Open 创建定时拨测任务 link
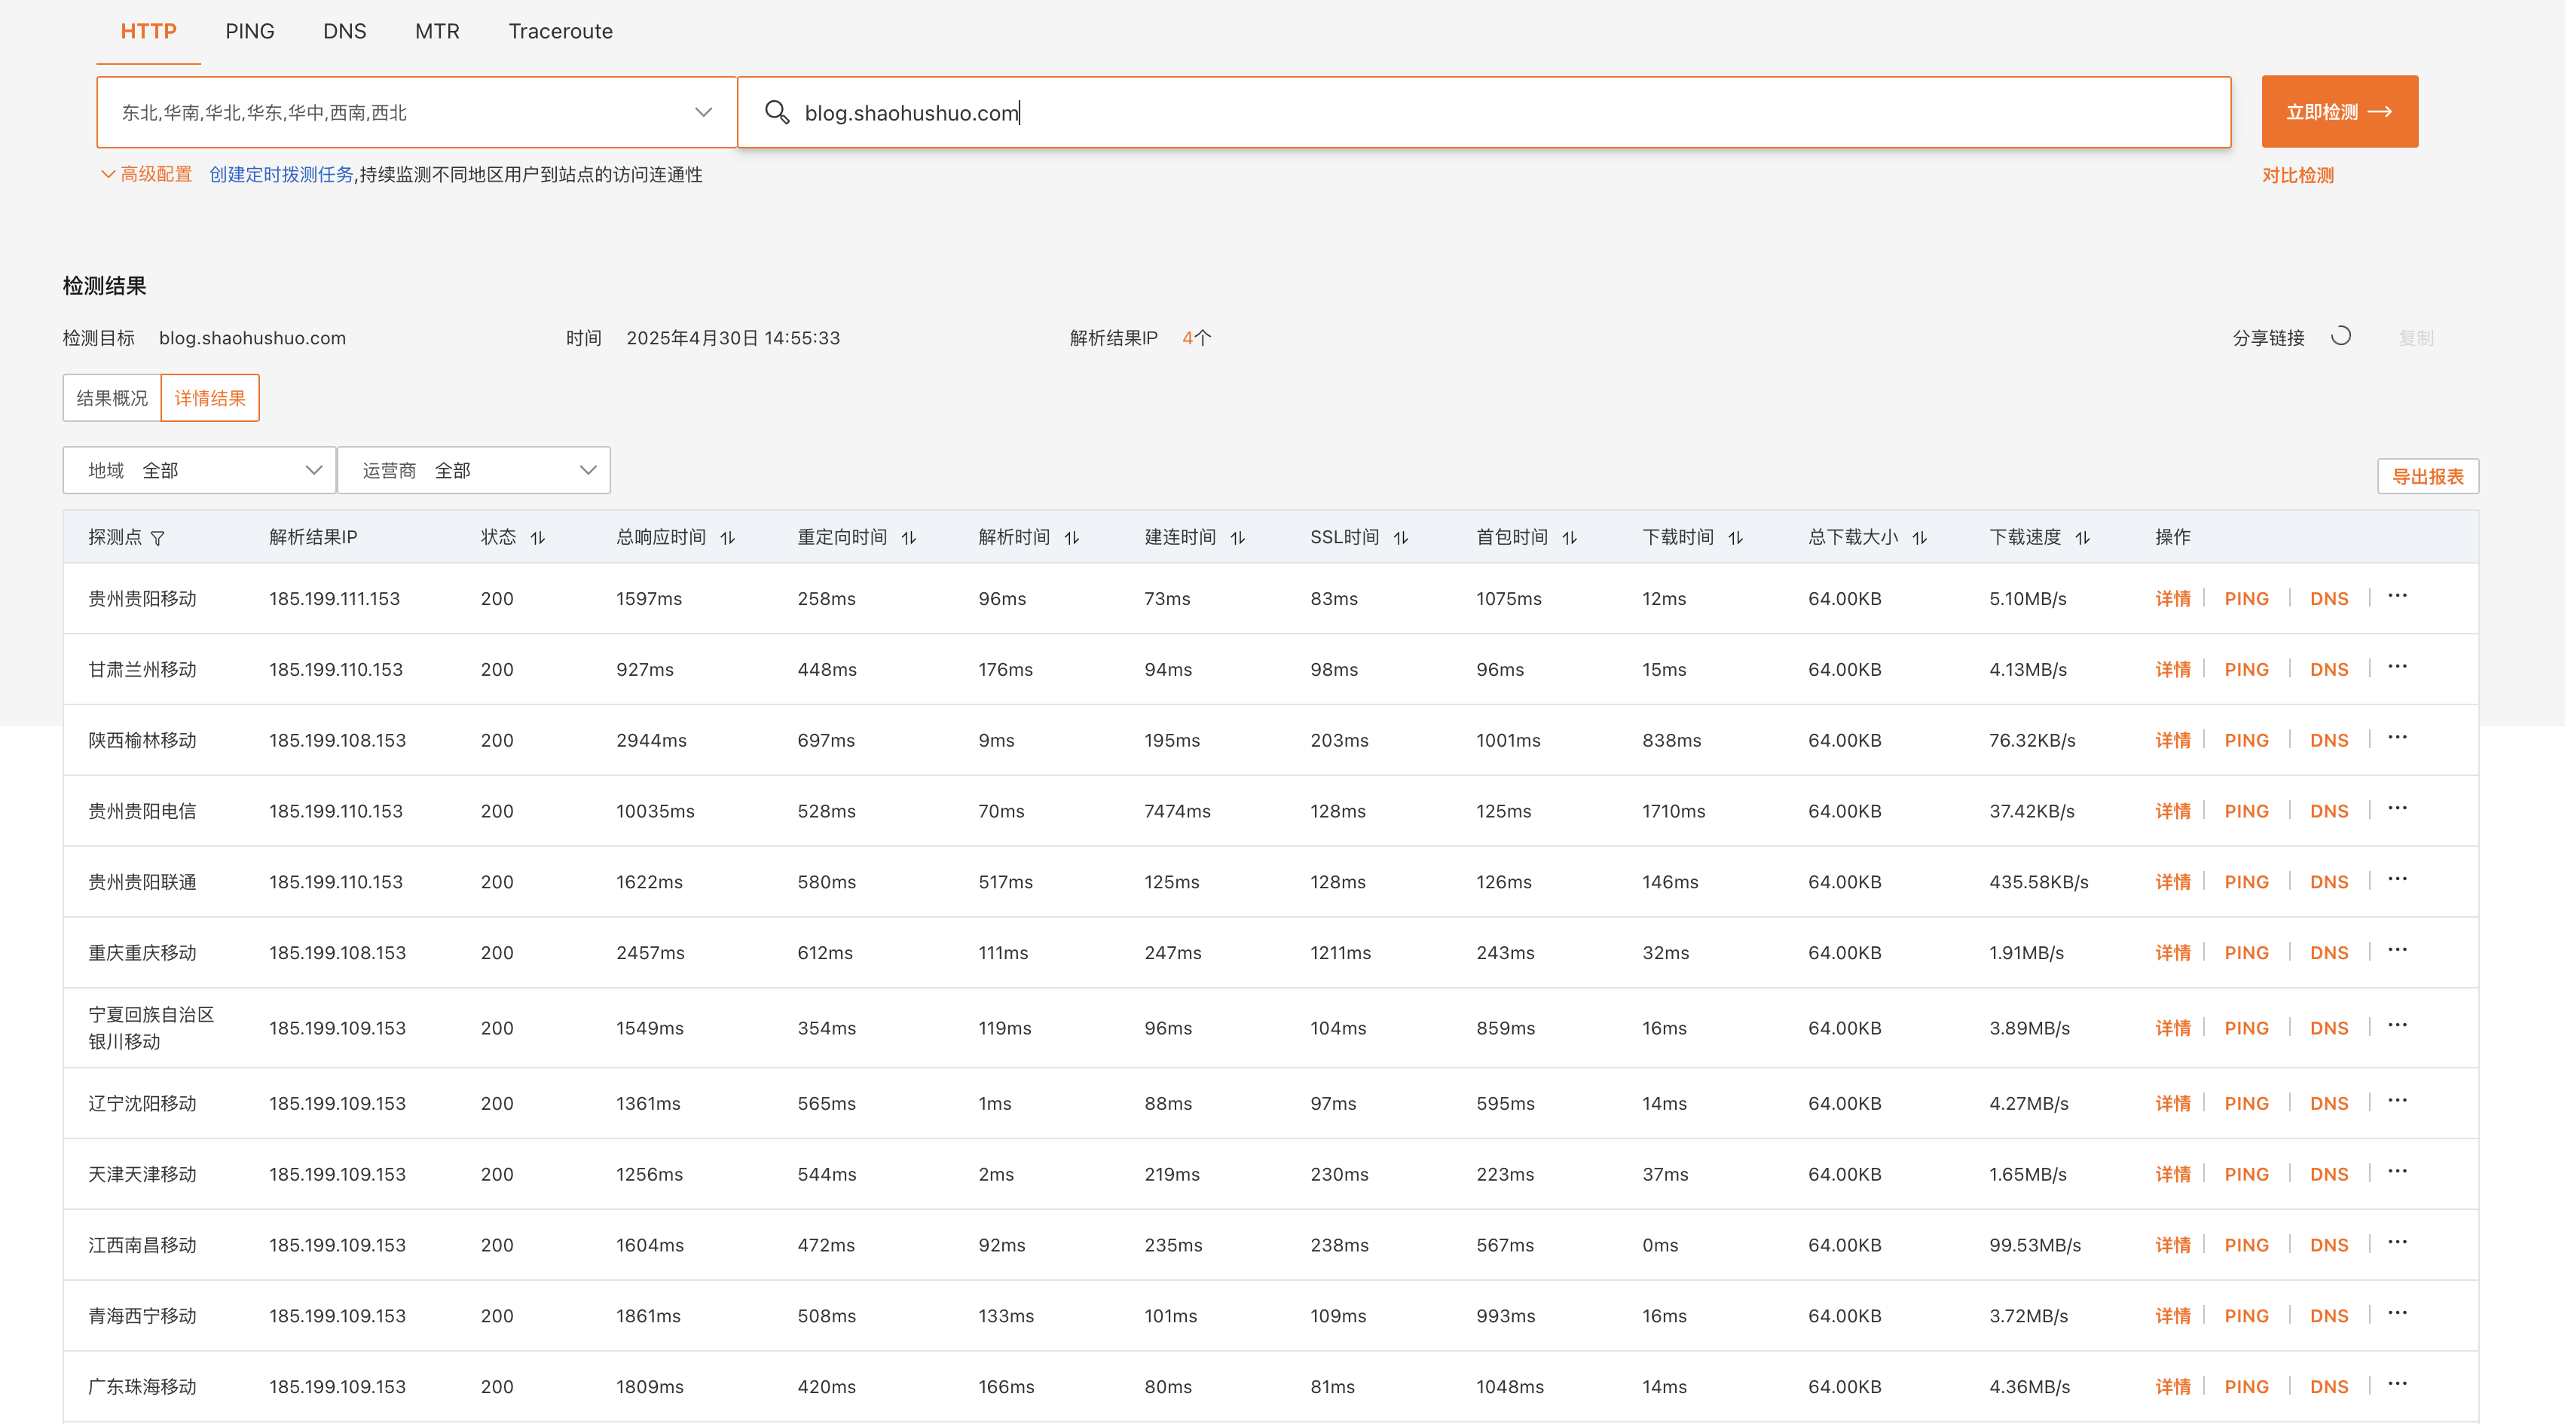 [x=281, y=174]
